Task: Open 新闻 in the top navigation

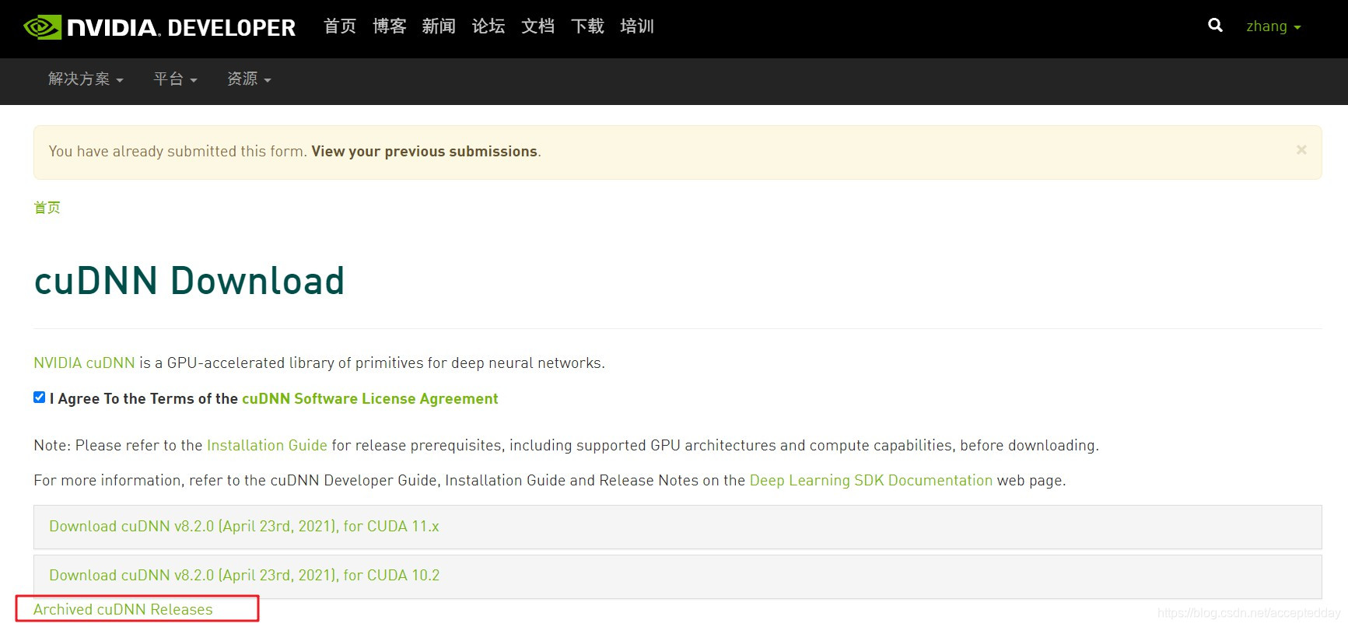Action: 439,26
